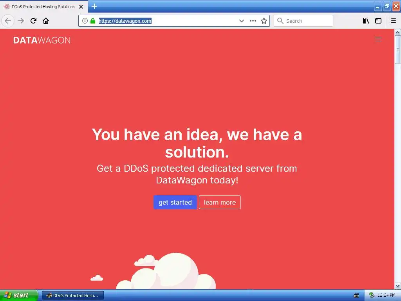Click the 'Get a DDoS protected dedicated server' subtitle
The width and height of the screenshot is (401, 301).
(x=197, y=174)
